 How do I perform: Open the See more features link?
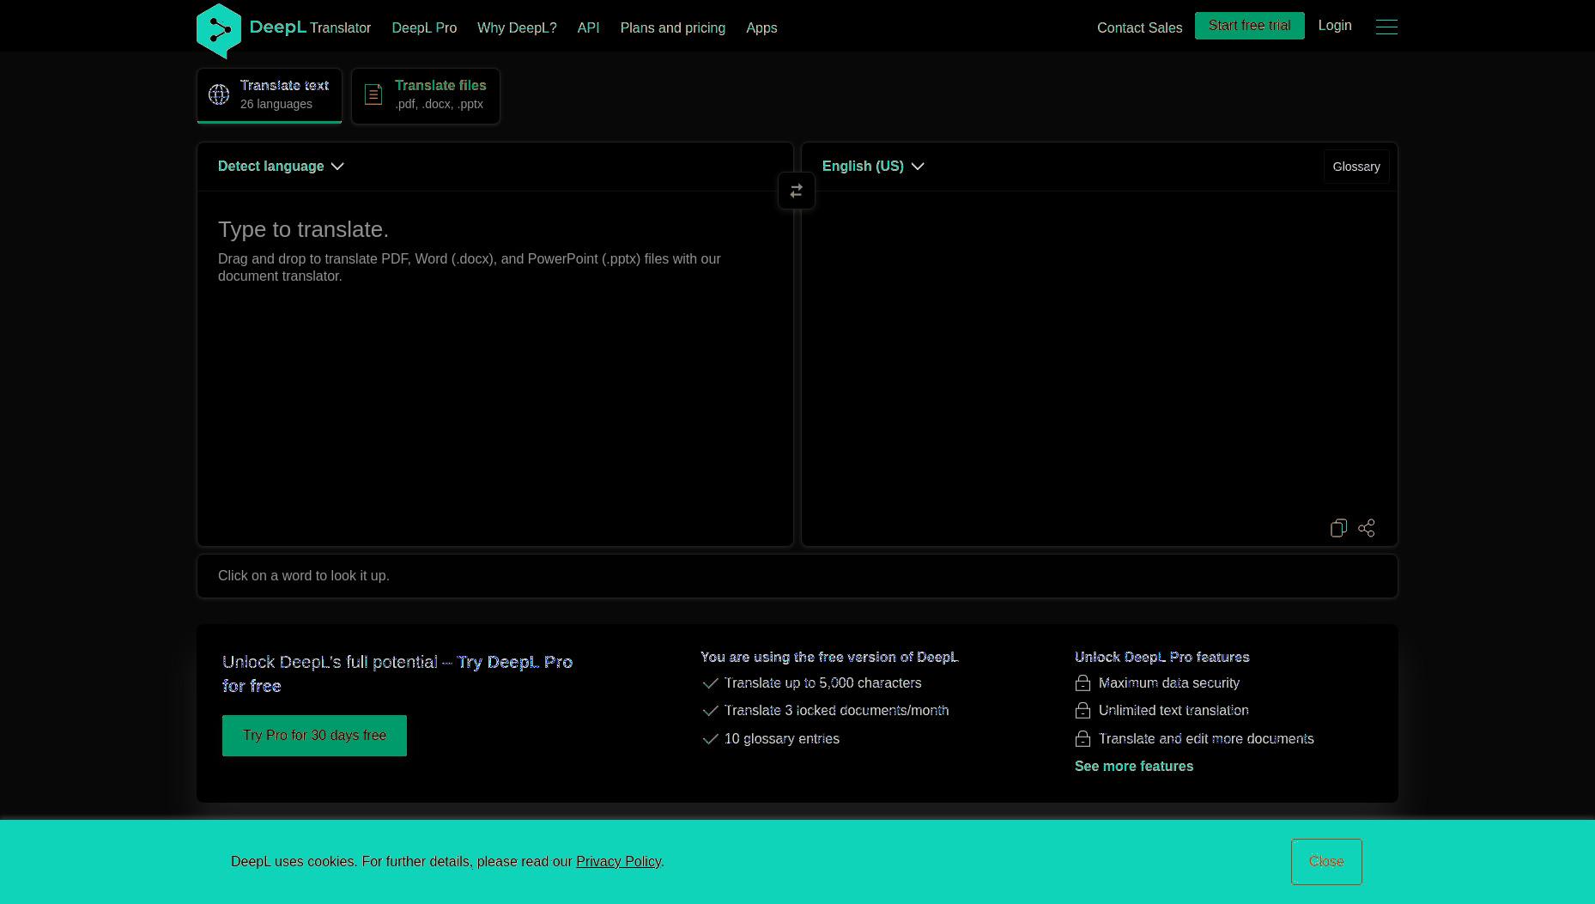1134,766
